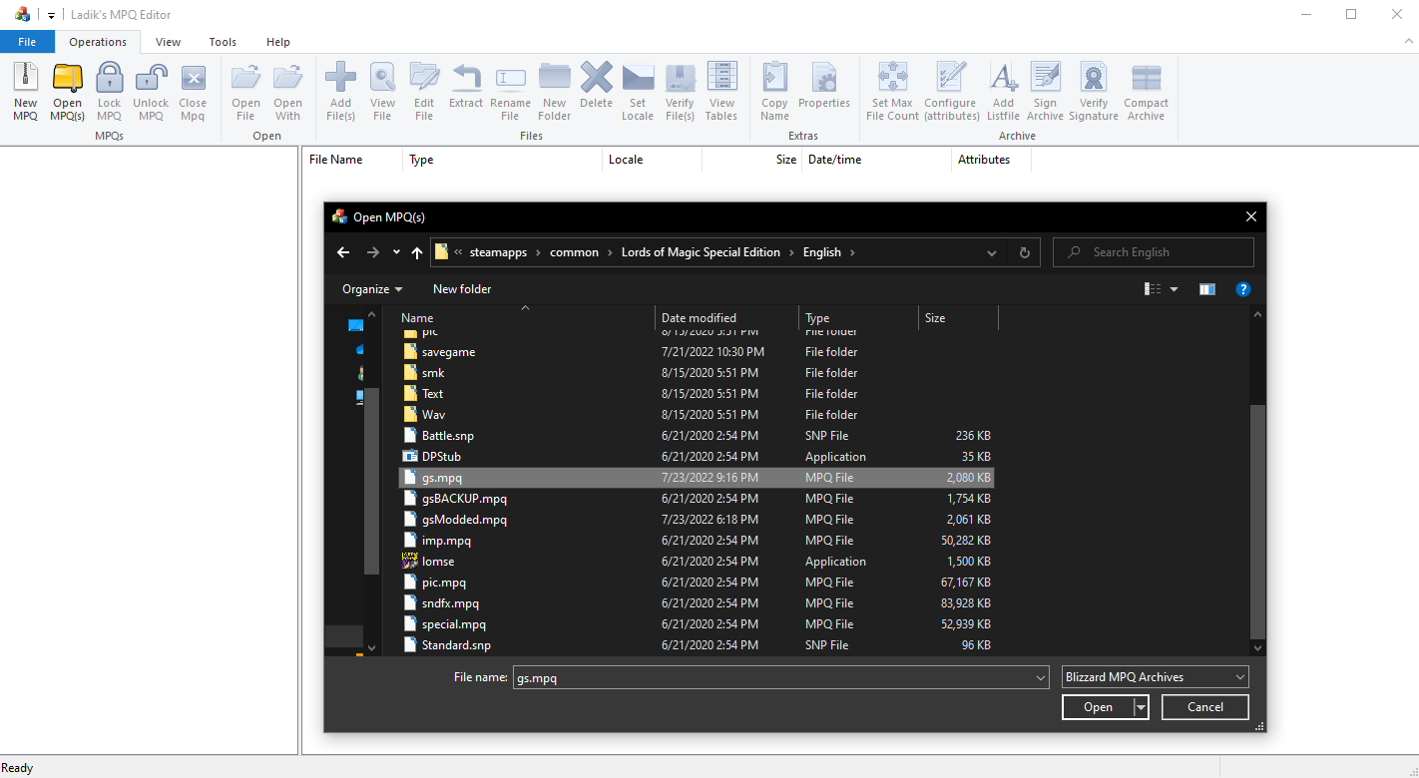Close the Open MPQ(s) dialog
Image resolution: width=1419 pixels, height=778 pixels.
click(x=1251, y=216)
